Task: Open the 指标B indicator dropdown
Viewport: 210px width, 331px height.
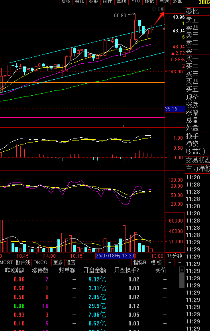Action: 139,263
